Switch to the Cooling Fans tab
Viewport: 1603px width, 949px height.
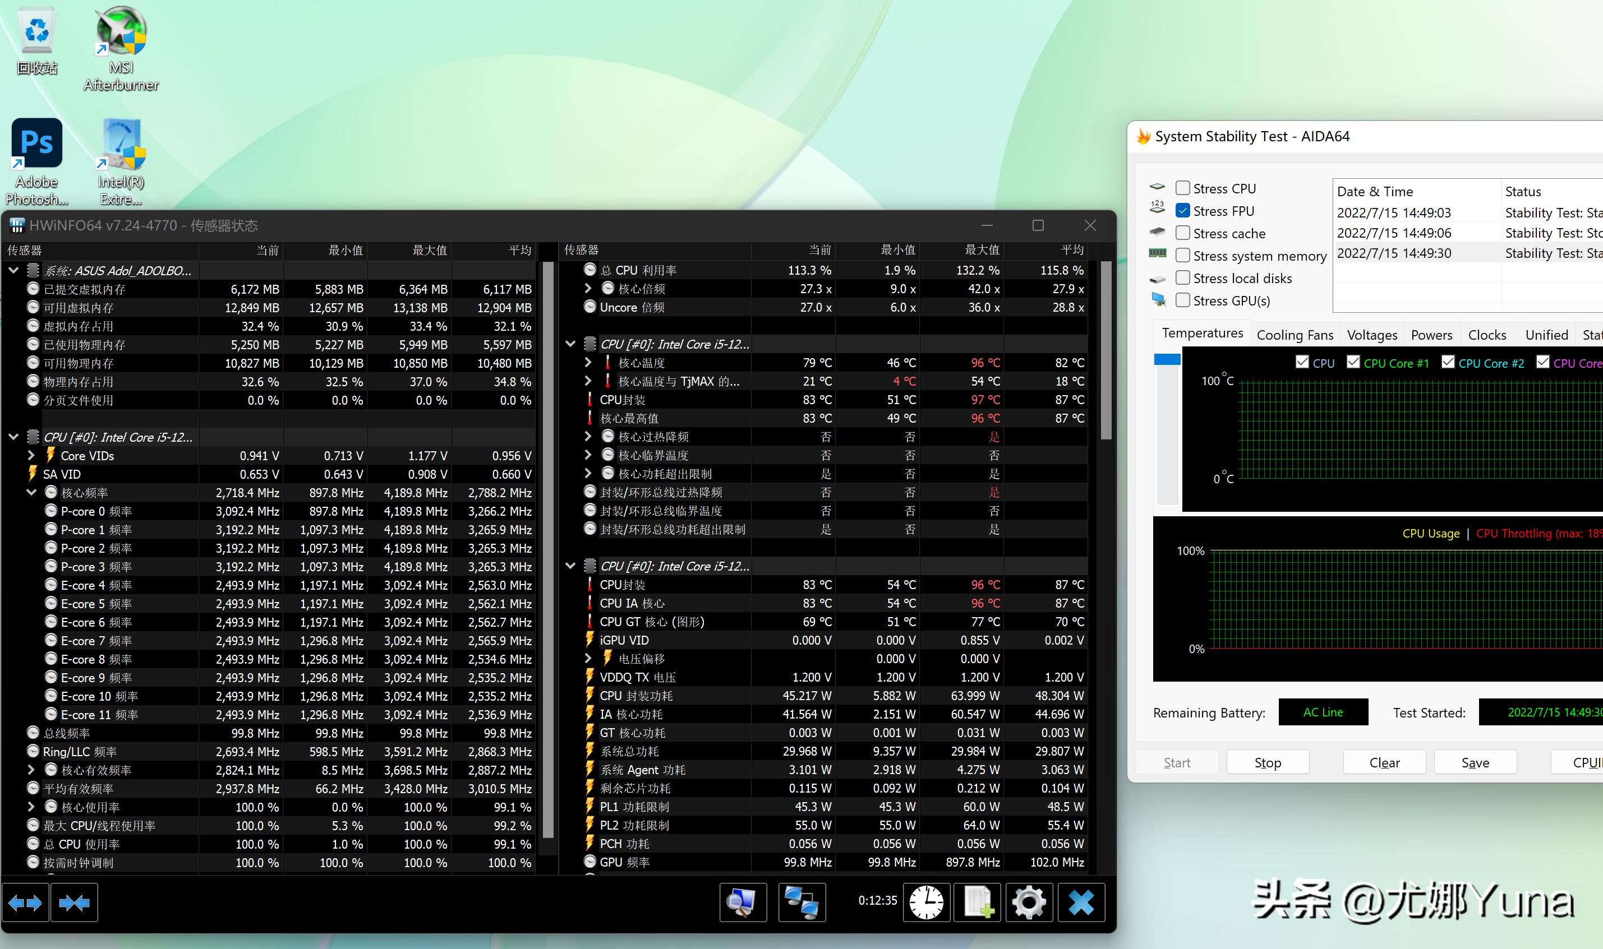(1294, 335)
